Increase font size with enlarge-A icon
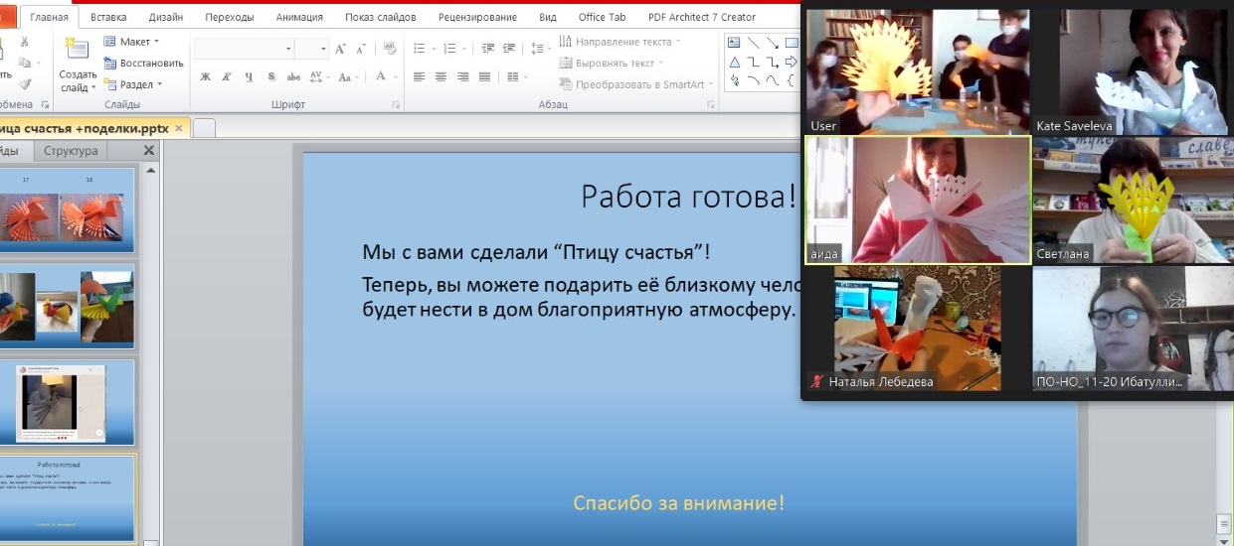 [x=341, y=49]
